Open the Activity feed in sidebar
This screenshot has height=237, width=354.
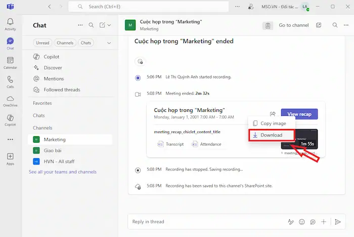tap(10, 24)
